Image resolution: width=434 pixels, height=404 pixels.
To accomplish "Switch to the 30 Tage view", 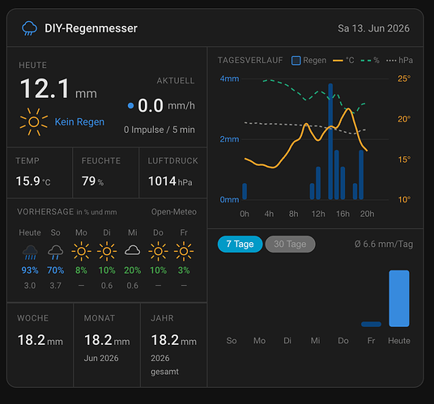I will pos(290,244).
